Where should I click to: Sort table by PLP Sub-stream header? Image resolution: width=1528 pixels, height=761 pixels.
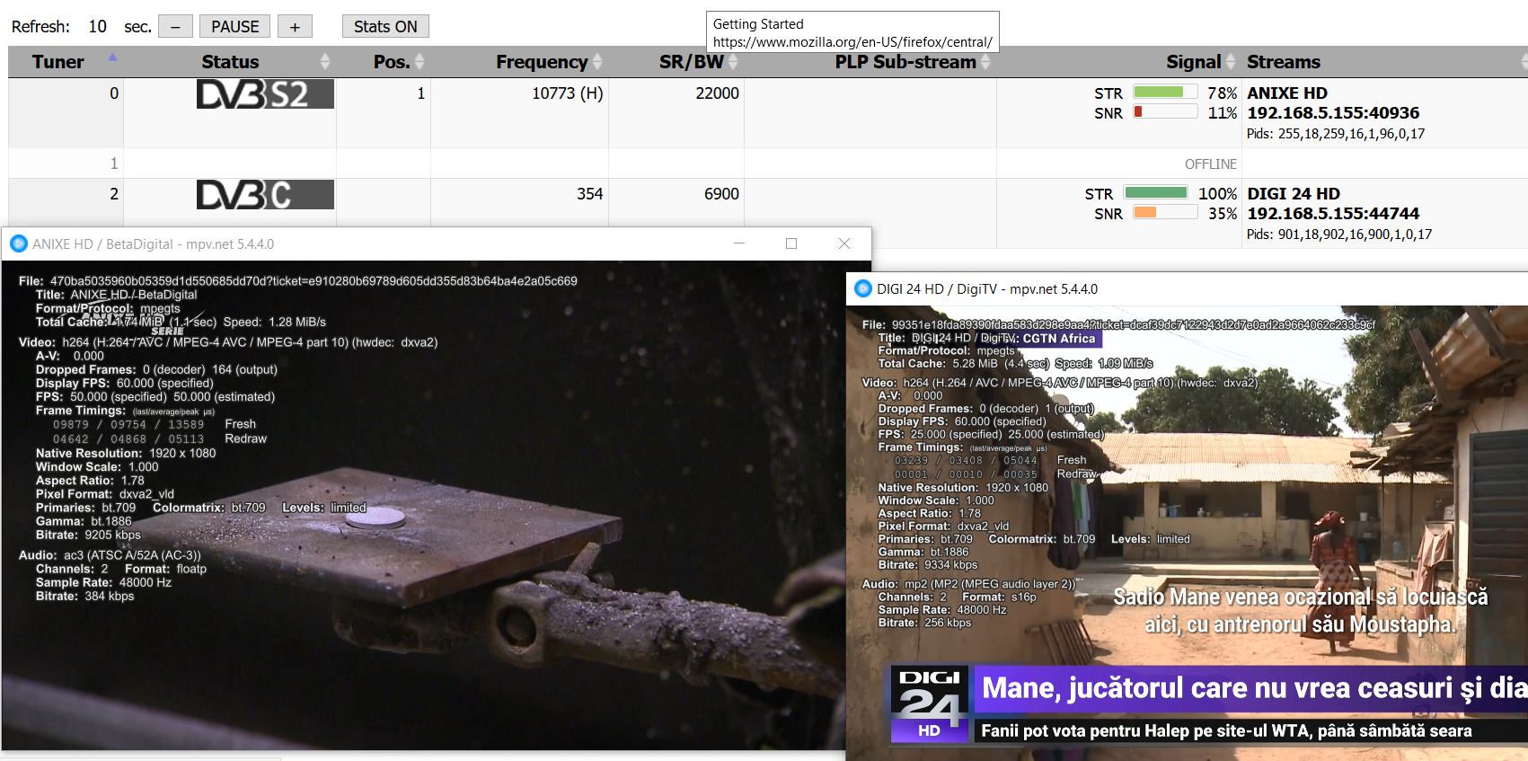[905, 62]
